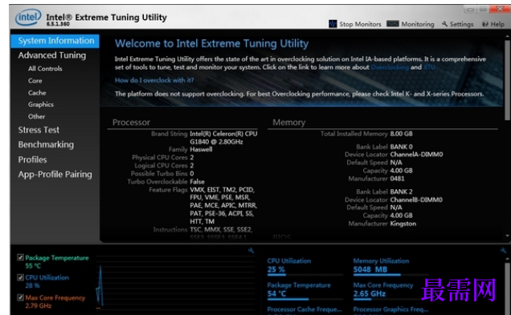Select System Information in sidebar

(x=55, y=41)
